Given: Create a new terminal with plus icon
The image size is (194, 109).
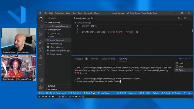Looking at the screenshot, I should point(180,59).
